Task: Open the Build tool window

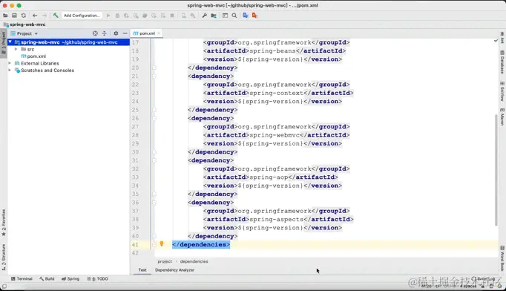Action: click(47, 278)
